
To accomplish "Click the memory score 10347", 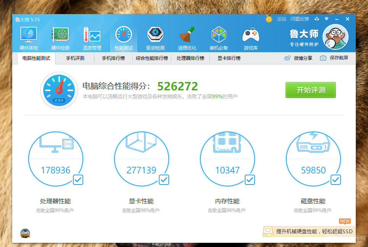I will 228,170.
